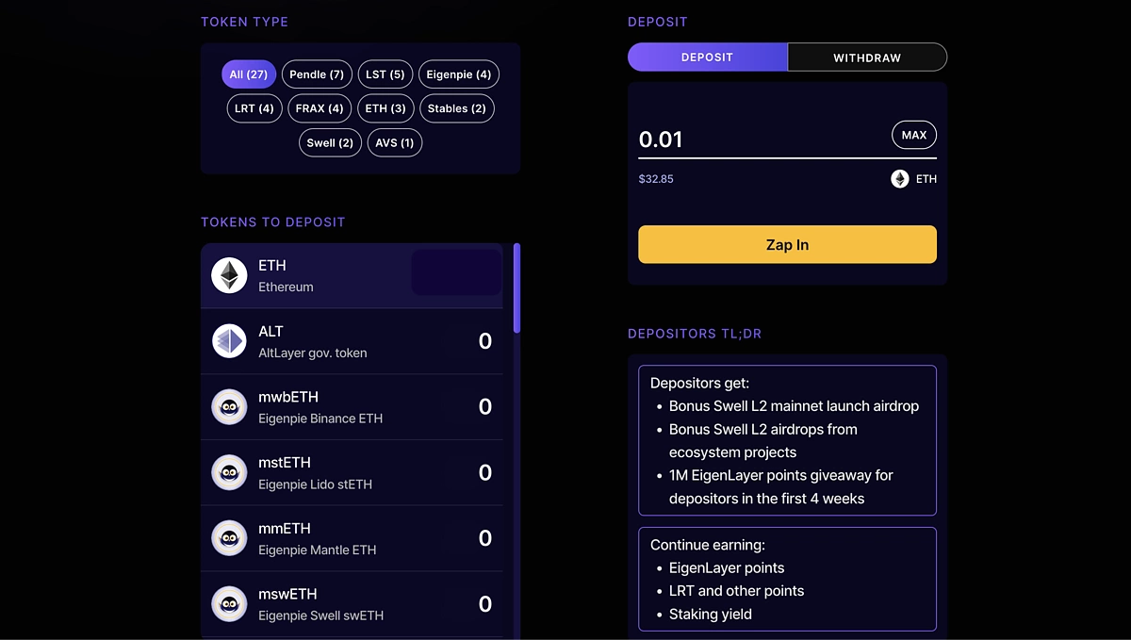The image size is (1131, 640).
Task: Click the AltLayer ALT token icon
Action: tap(229, 341)
